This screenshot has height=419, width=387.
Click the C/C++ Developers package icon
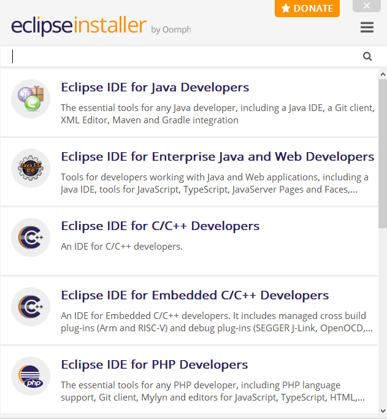click(31, 237)
